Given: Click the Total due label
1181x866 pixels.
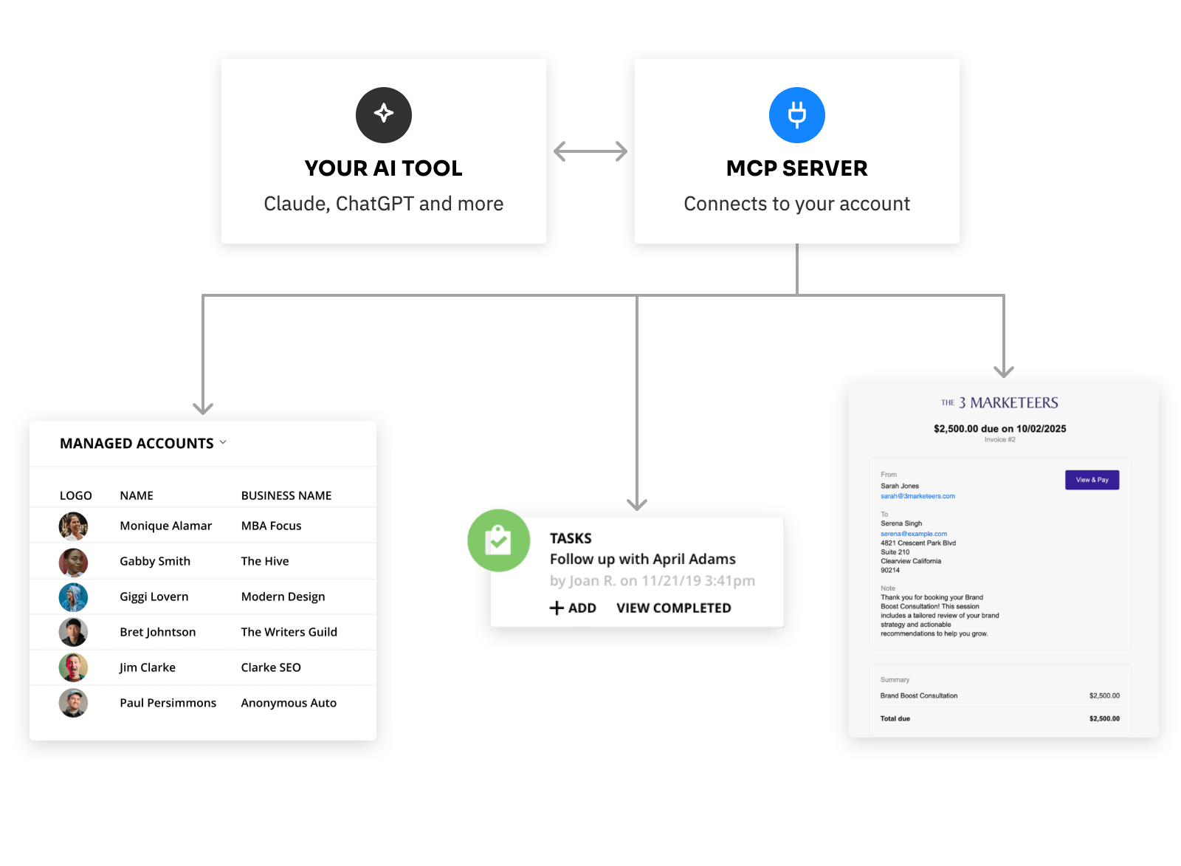Looking at the screenshot, I should tap(895, 718).
